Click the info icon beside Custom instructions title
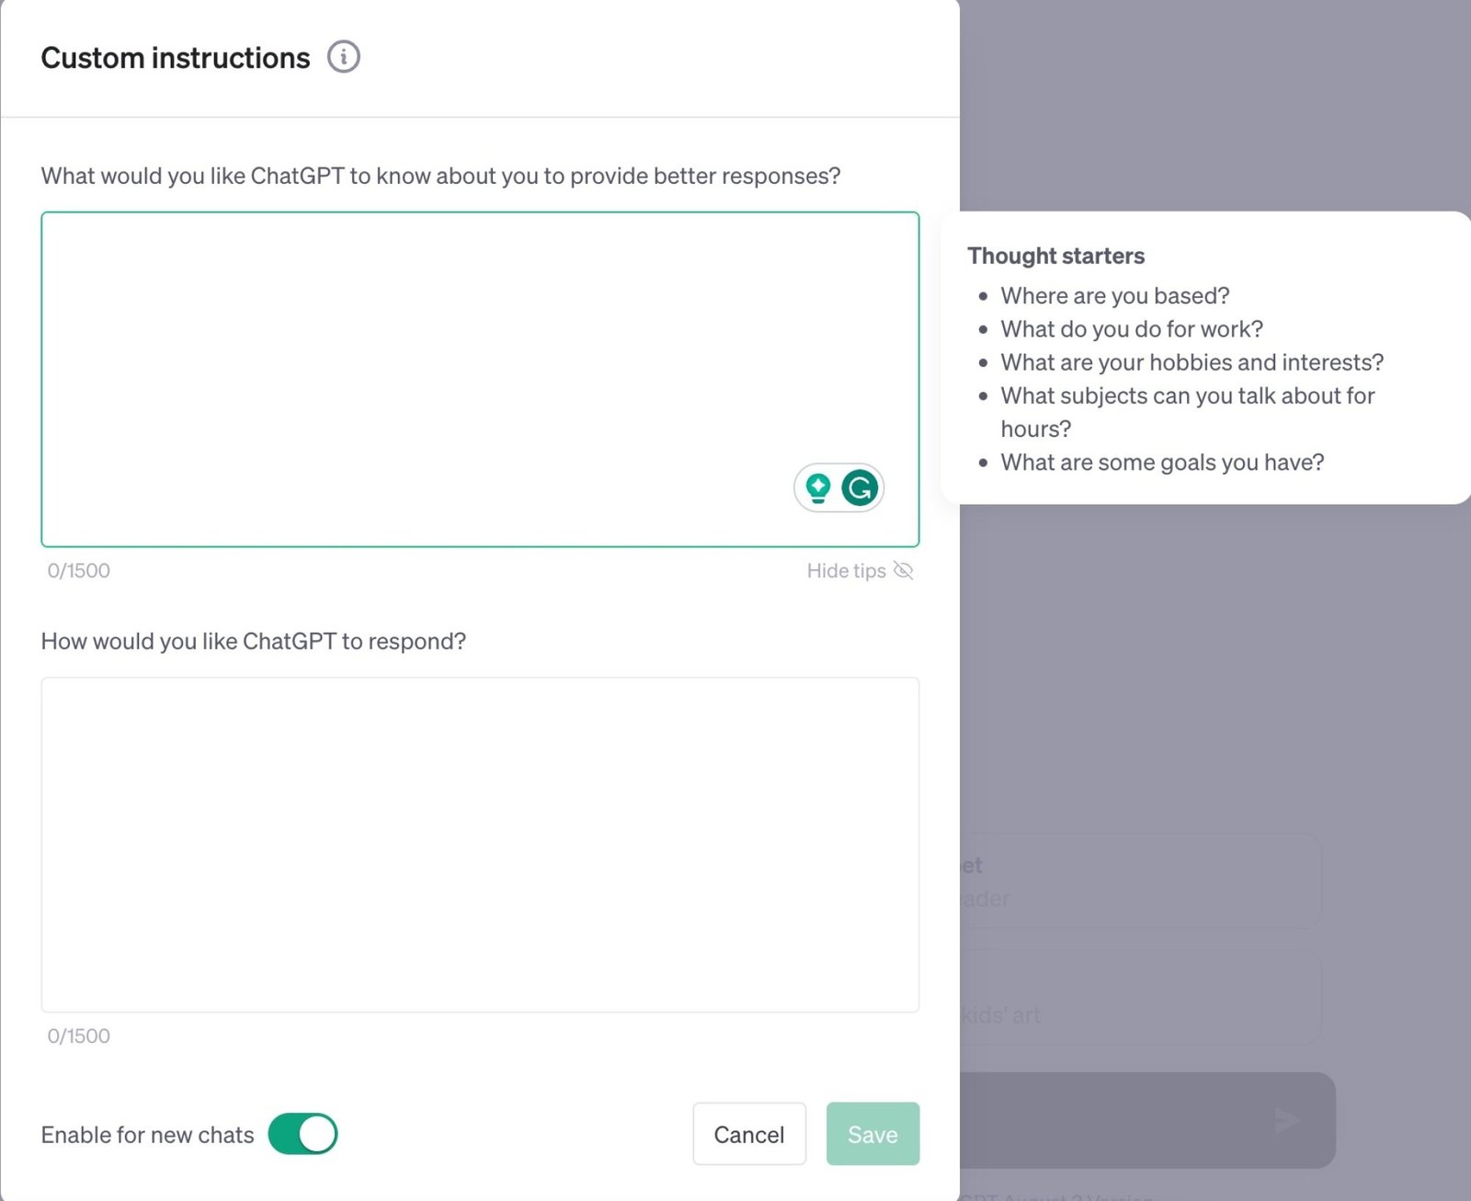1471x1201 pixels. click(x=344, y=57)
